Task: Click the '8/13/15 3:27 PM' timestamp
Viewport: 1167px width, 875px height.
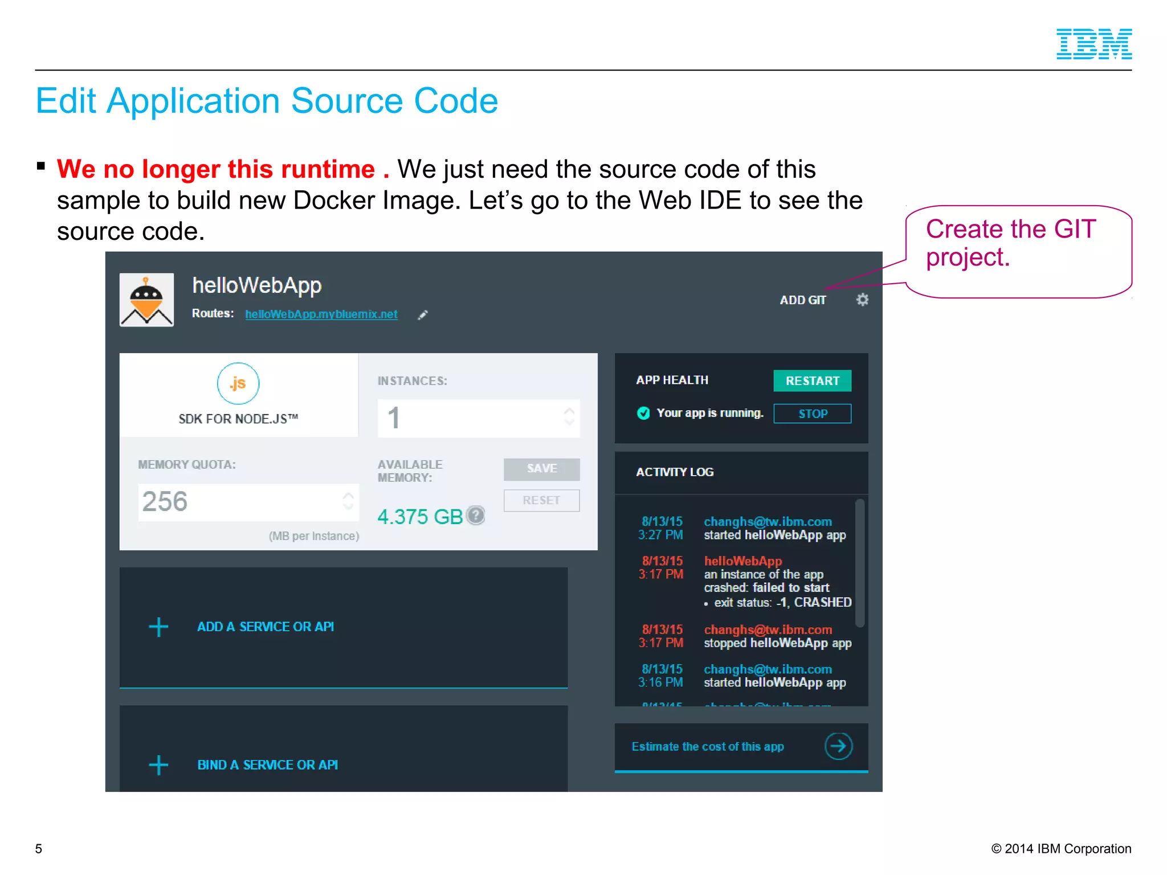Action: [661, 528]
